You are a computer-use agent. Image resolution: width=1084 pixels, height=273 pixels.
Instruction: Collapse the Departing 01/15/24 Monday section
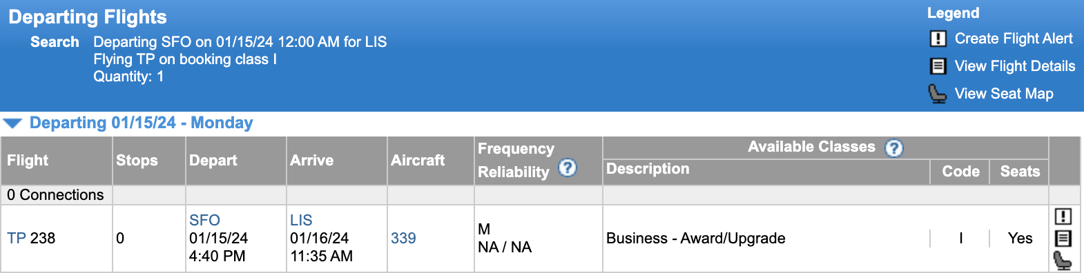click(x=12, y=123)
